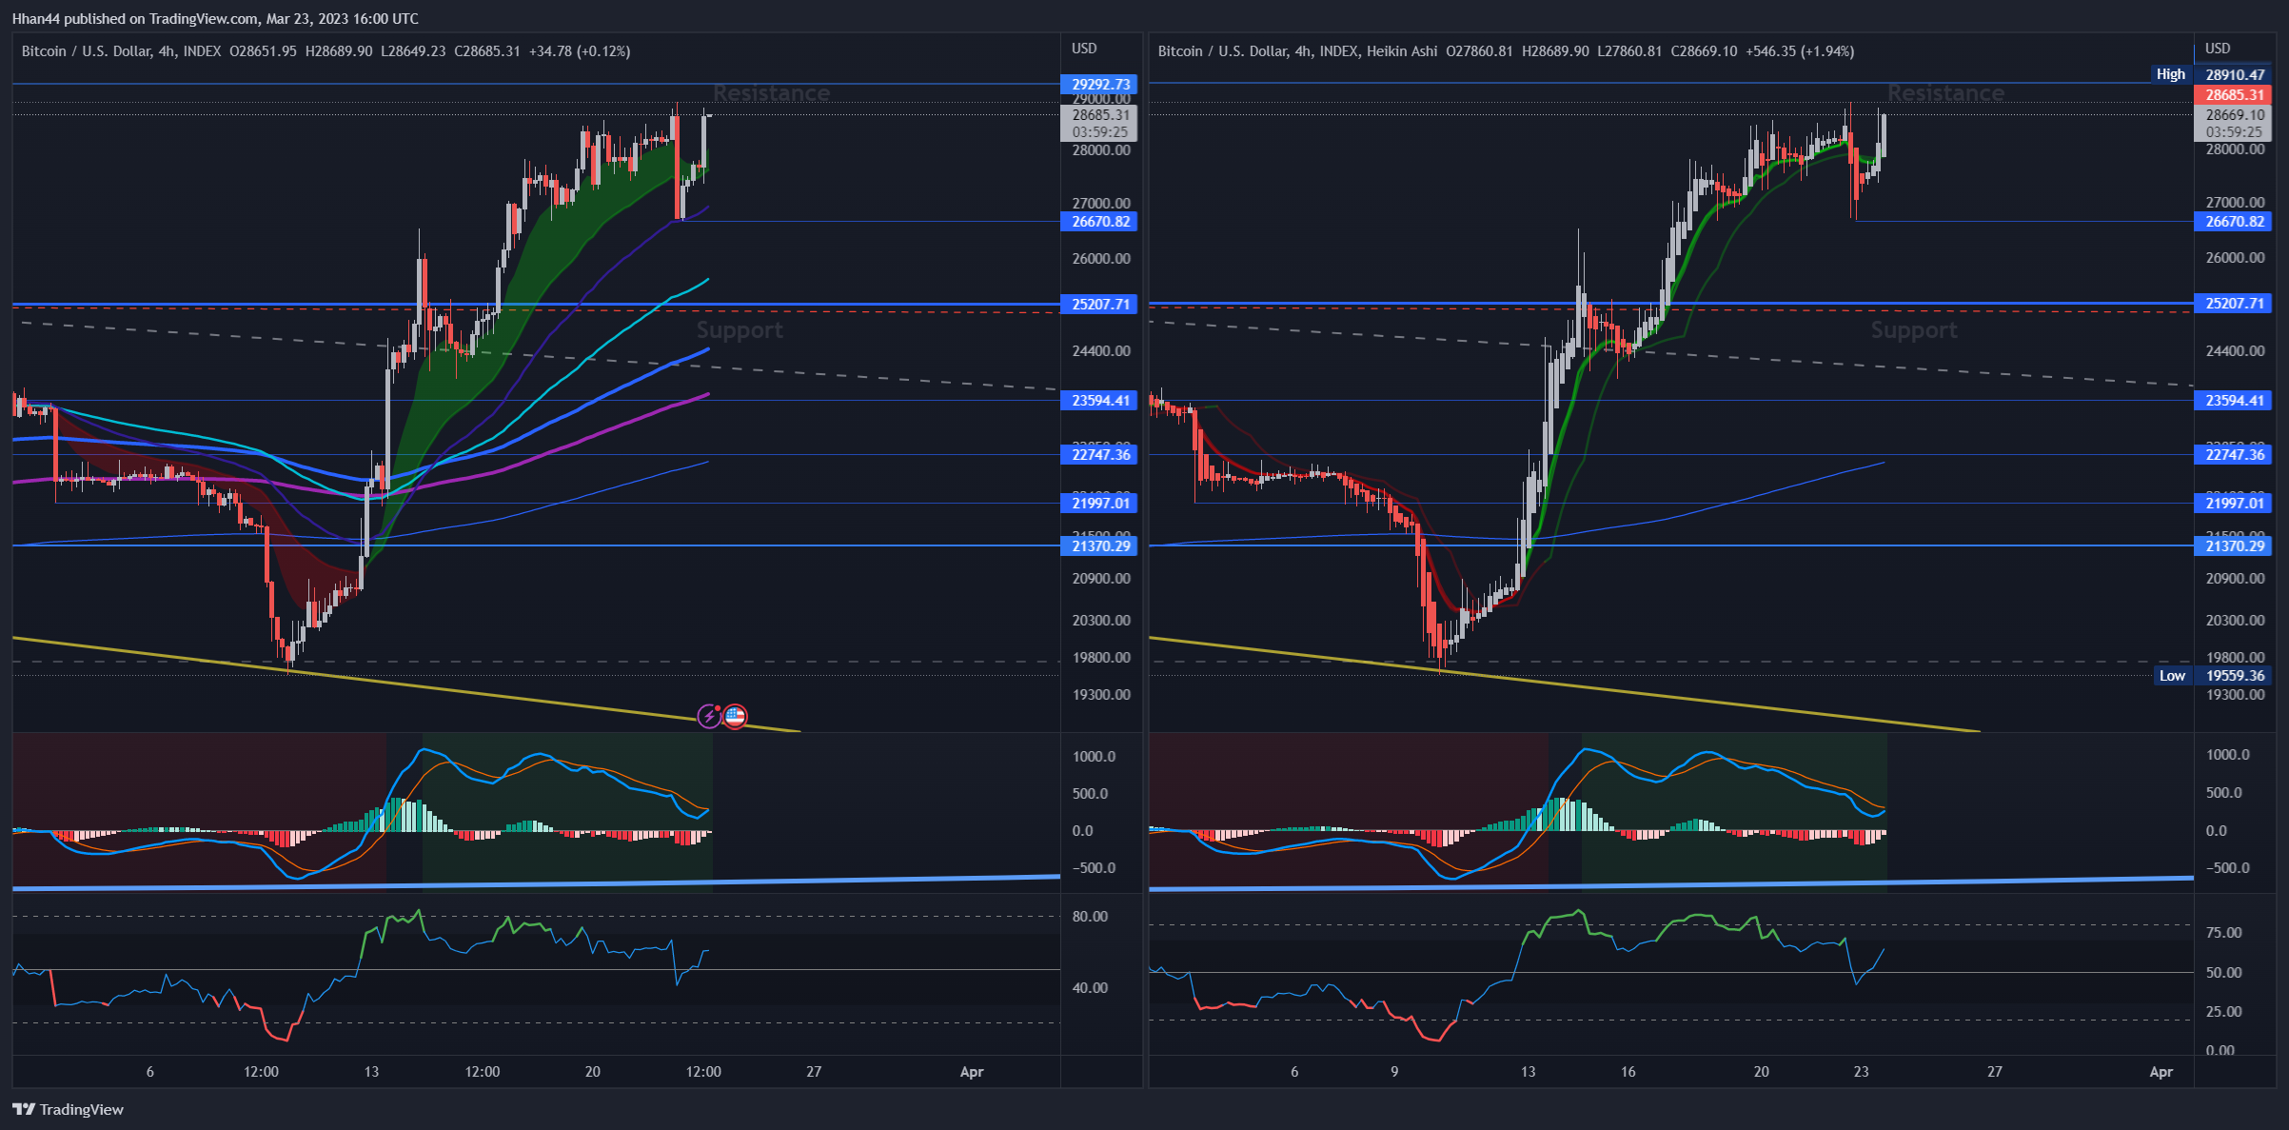The height and width of the screenshot is (1130, 2289).
Task: Click the purple lightning event icon
Action: click(x=709, y=716)
